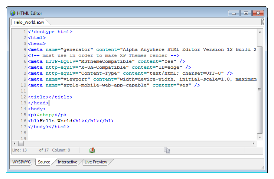Maximize the HTML Editor window
Image resolution: width=274 pixels, height=179 pixels.
pos(246,13)
